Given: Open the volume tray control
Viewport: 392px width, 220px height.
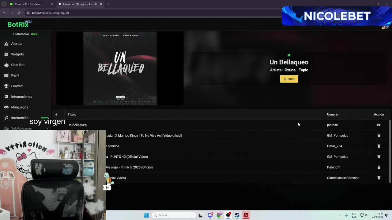Looking at the screenshot, I should click(x=366, y=215).
